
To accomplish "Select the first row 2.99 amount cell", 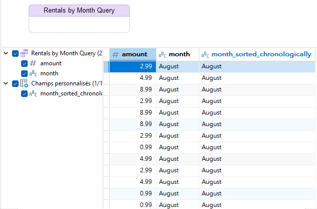I will click(x=133, y=66).
